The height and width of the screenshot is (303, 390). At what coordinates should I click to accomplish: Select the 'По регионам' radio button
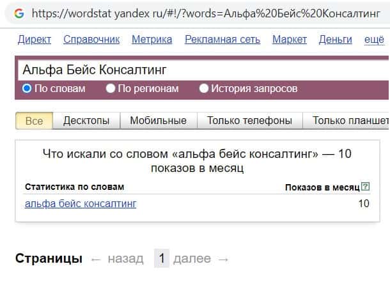click(x=111, y=89)
